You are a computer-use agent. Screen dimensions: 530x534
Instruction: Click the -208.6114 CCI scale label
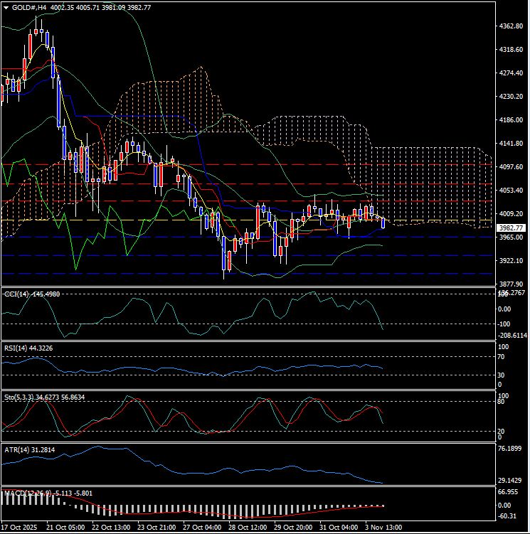(512, 336)
